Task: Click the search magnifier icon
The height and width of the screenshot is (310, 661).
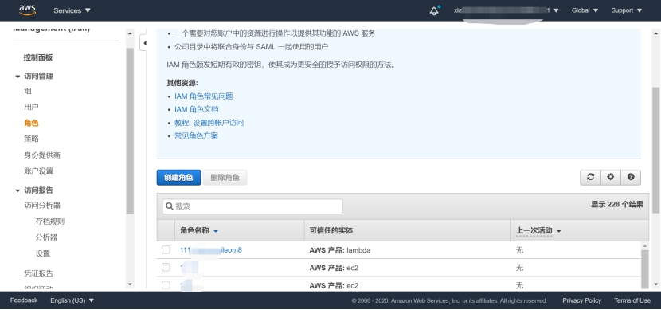Action: click(x=170, y=206)
